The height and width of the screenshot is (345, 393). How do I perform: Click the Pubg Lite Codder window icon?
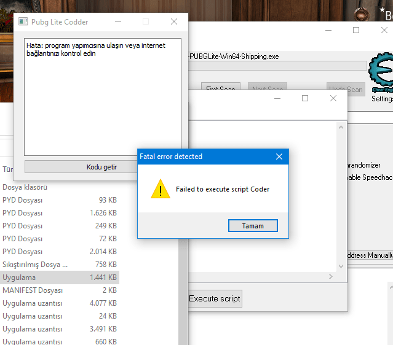coord(23,21)
